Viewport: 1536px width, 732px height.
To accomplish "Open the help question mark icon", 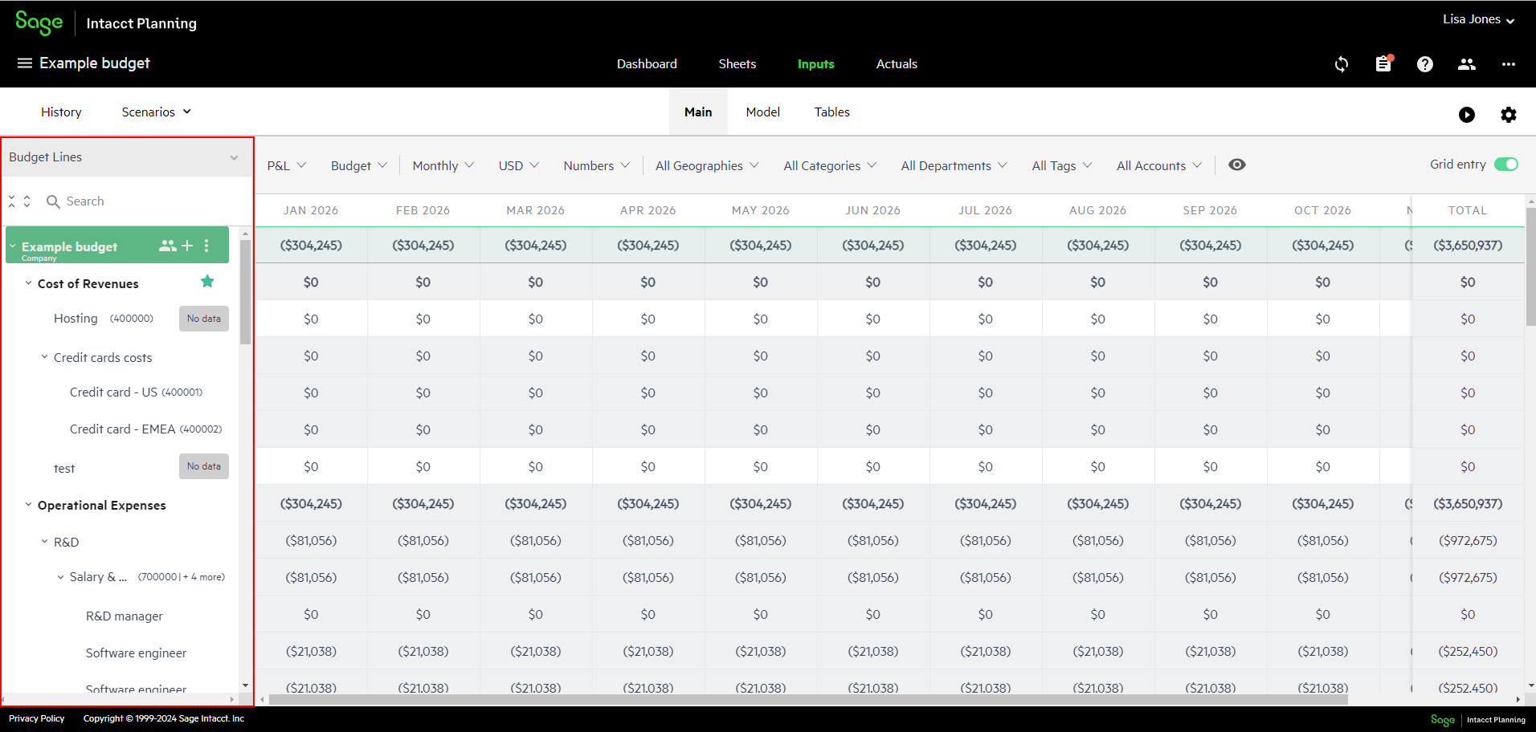I will point(1425,64).
